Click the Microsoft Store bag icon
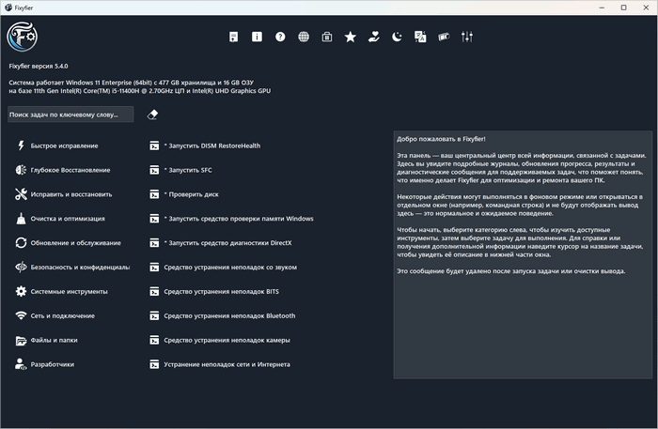This screenshot has height=429, width=658. tap(327, 37)
